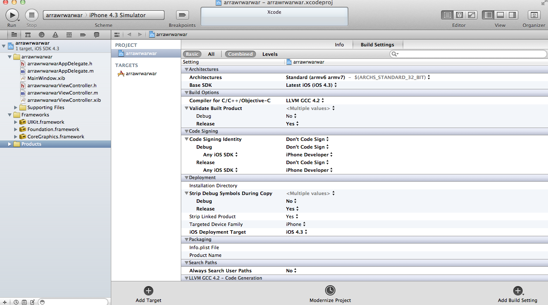This screenshot has height=305, width=548.
Task: Go back in editor history
Action: pyautogui.click(x=129, y=34)
